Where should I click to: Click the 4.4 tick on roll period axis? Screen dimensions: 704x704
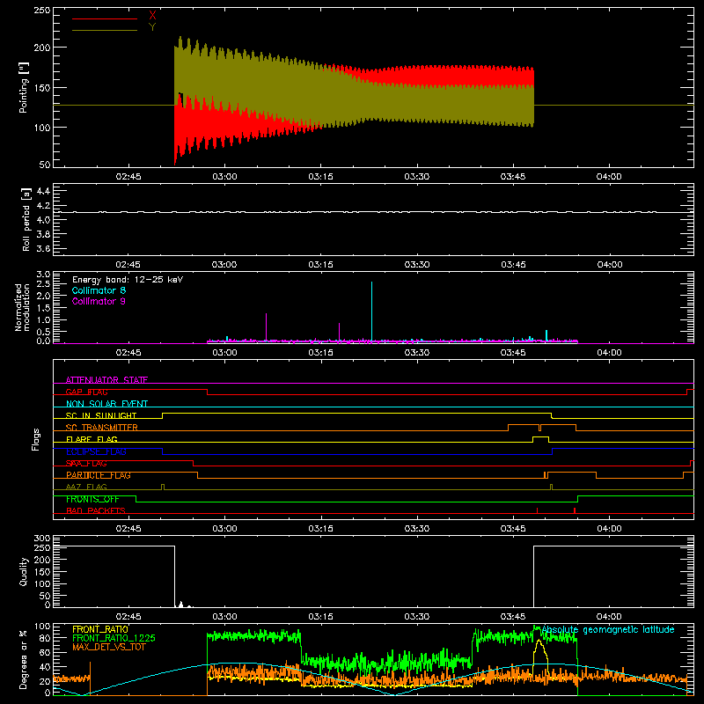point(43,191)
